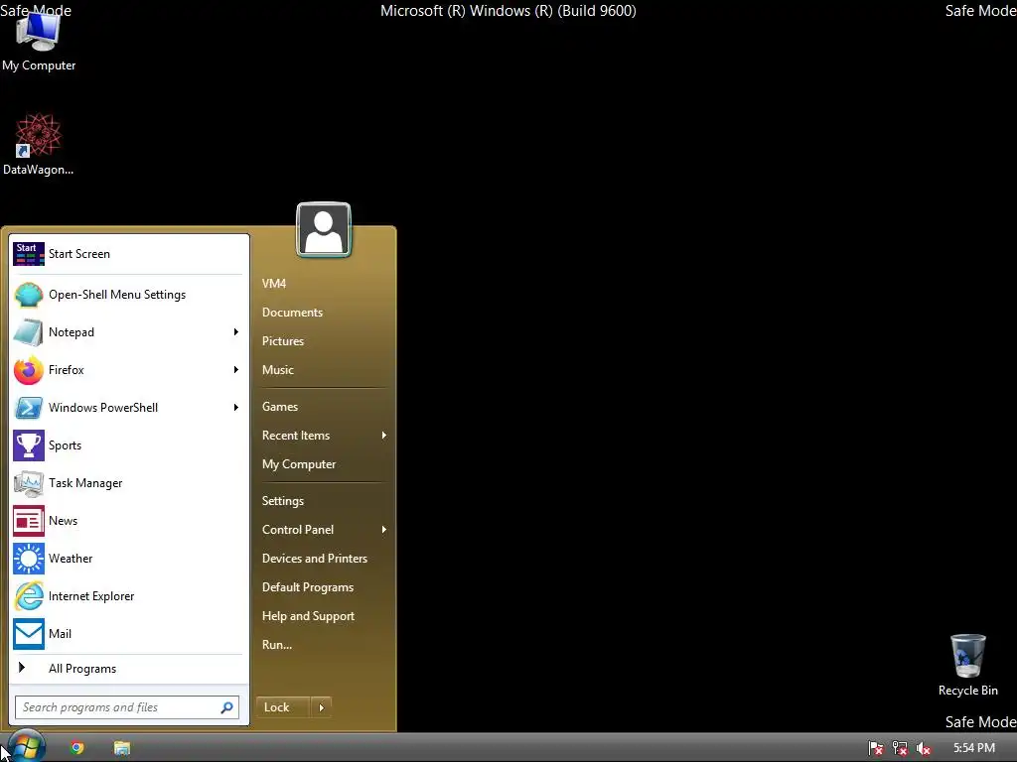Screen dimensions: 1017x762
Task: Open Default Programs
Action: point(308,587)
